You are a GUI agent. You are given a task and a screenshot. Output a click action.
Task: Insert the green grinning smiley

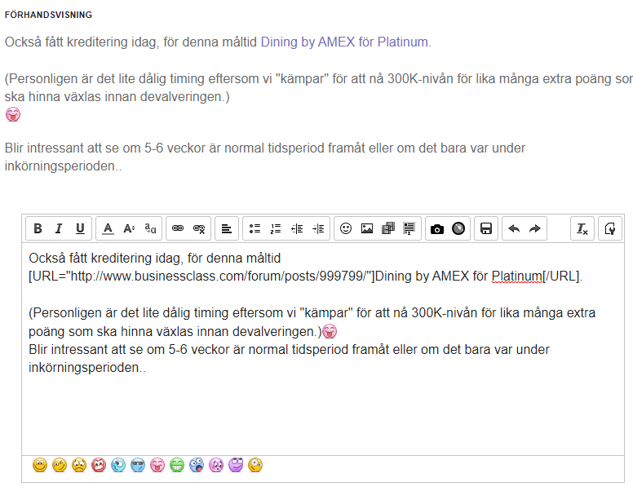177,466
